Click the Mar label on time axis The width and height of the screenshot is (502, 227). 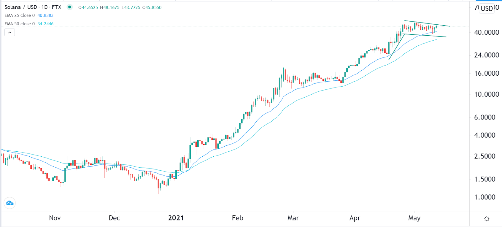click(x=293, y=218)
